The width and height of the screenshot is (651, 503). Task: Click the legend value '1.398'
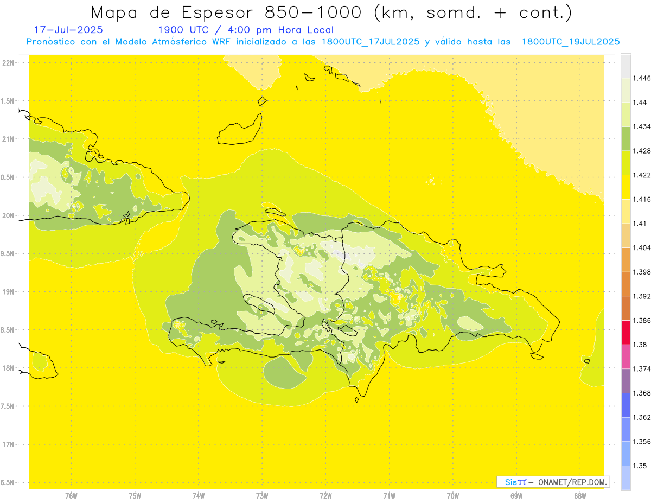(641, 272)
